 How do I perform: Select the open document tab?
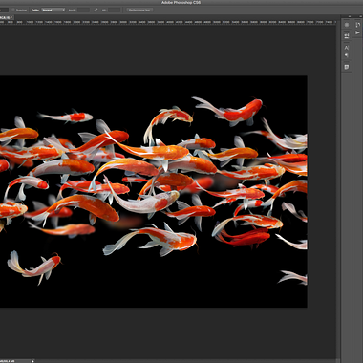[x=6, y=17]
